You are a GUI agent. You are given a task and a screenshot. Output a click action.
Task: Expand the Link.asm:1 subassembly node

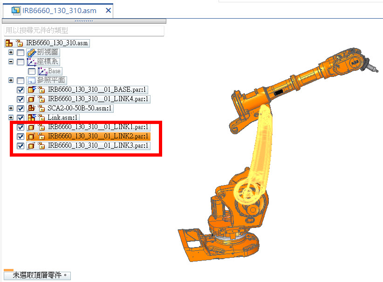pos(11,117)
